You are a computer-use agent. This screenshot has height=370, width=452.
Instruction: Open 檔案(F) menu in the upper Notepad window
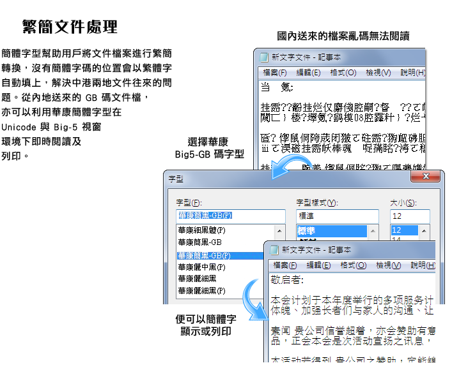(275, 73)
